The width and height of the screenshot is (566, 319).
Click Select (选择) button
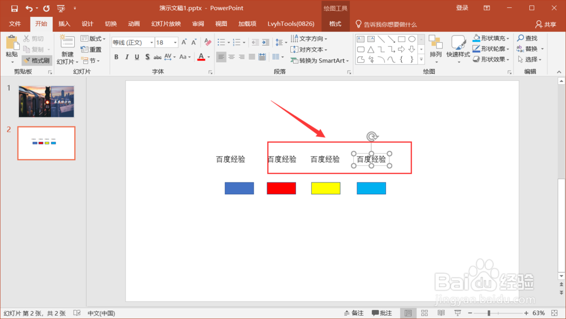530,59
